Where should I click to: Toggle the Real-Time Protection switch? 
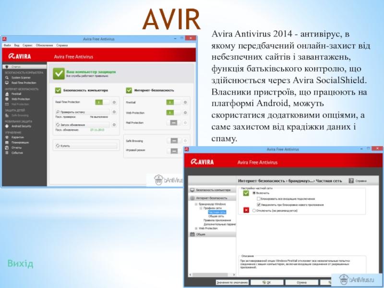point(102,102)
